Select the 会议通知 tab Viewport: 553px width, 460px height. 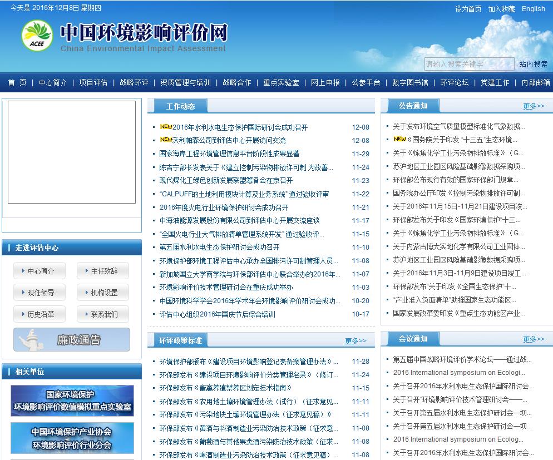[413, 339]
